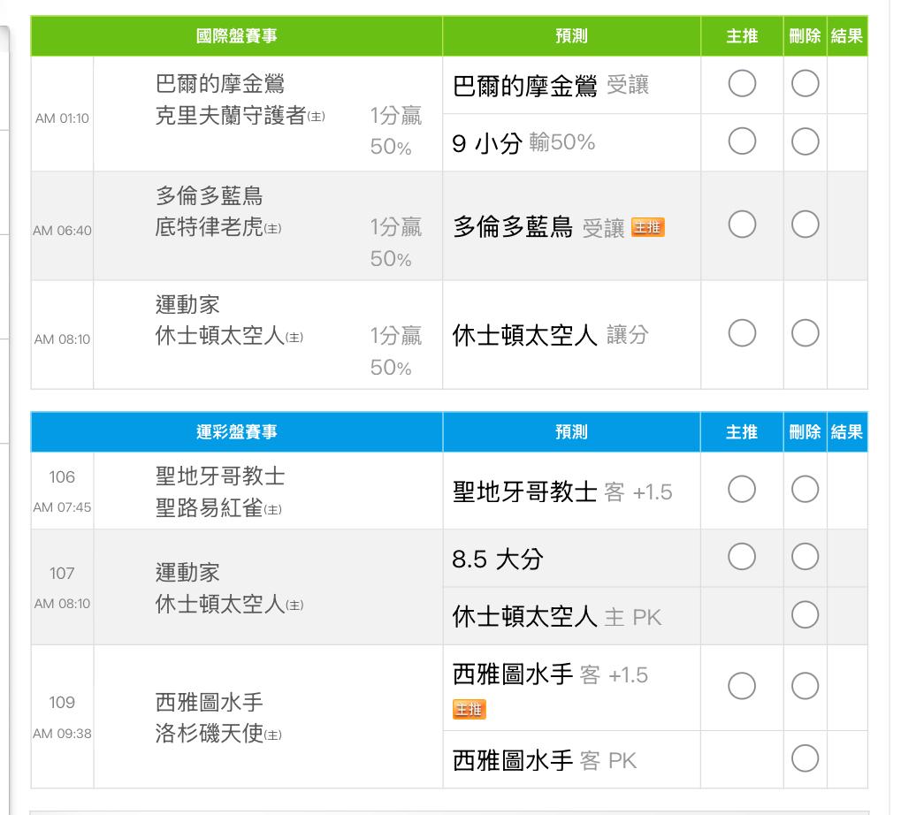Click team name 克里夫蘭守護者
This screenshot has width=901, height=815.
tap(231, 116)
